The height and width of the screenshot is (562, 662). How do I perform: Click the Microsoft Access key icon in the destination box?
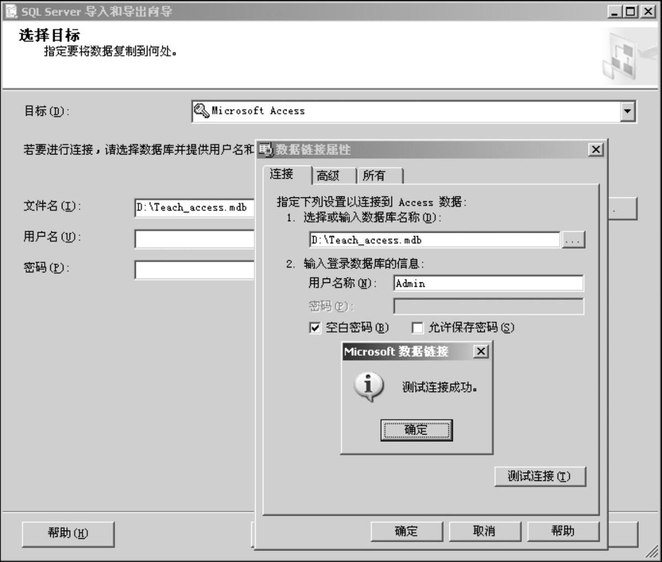click(x=202, y=111)
